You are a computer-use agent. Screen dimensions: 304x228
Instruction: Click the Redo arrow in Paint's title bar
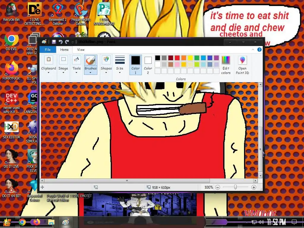click(67, 42)
